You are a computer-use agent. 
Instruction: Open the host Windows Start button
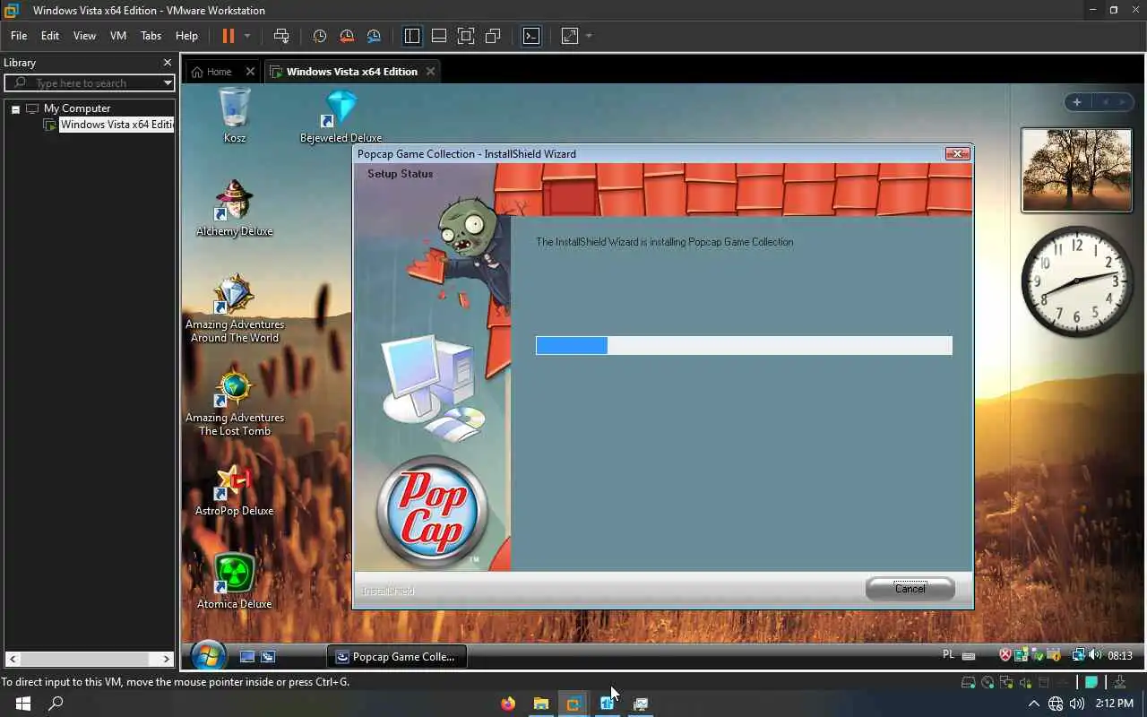(23, 704)
